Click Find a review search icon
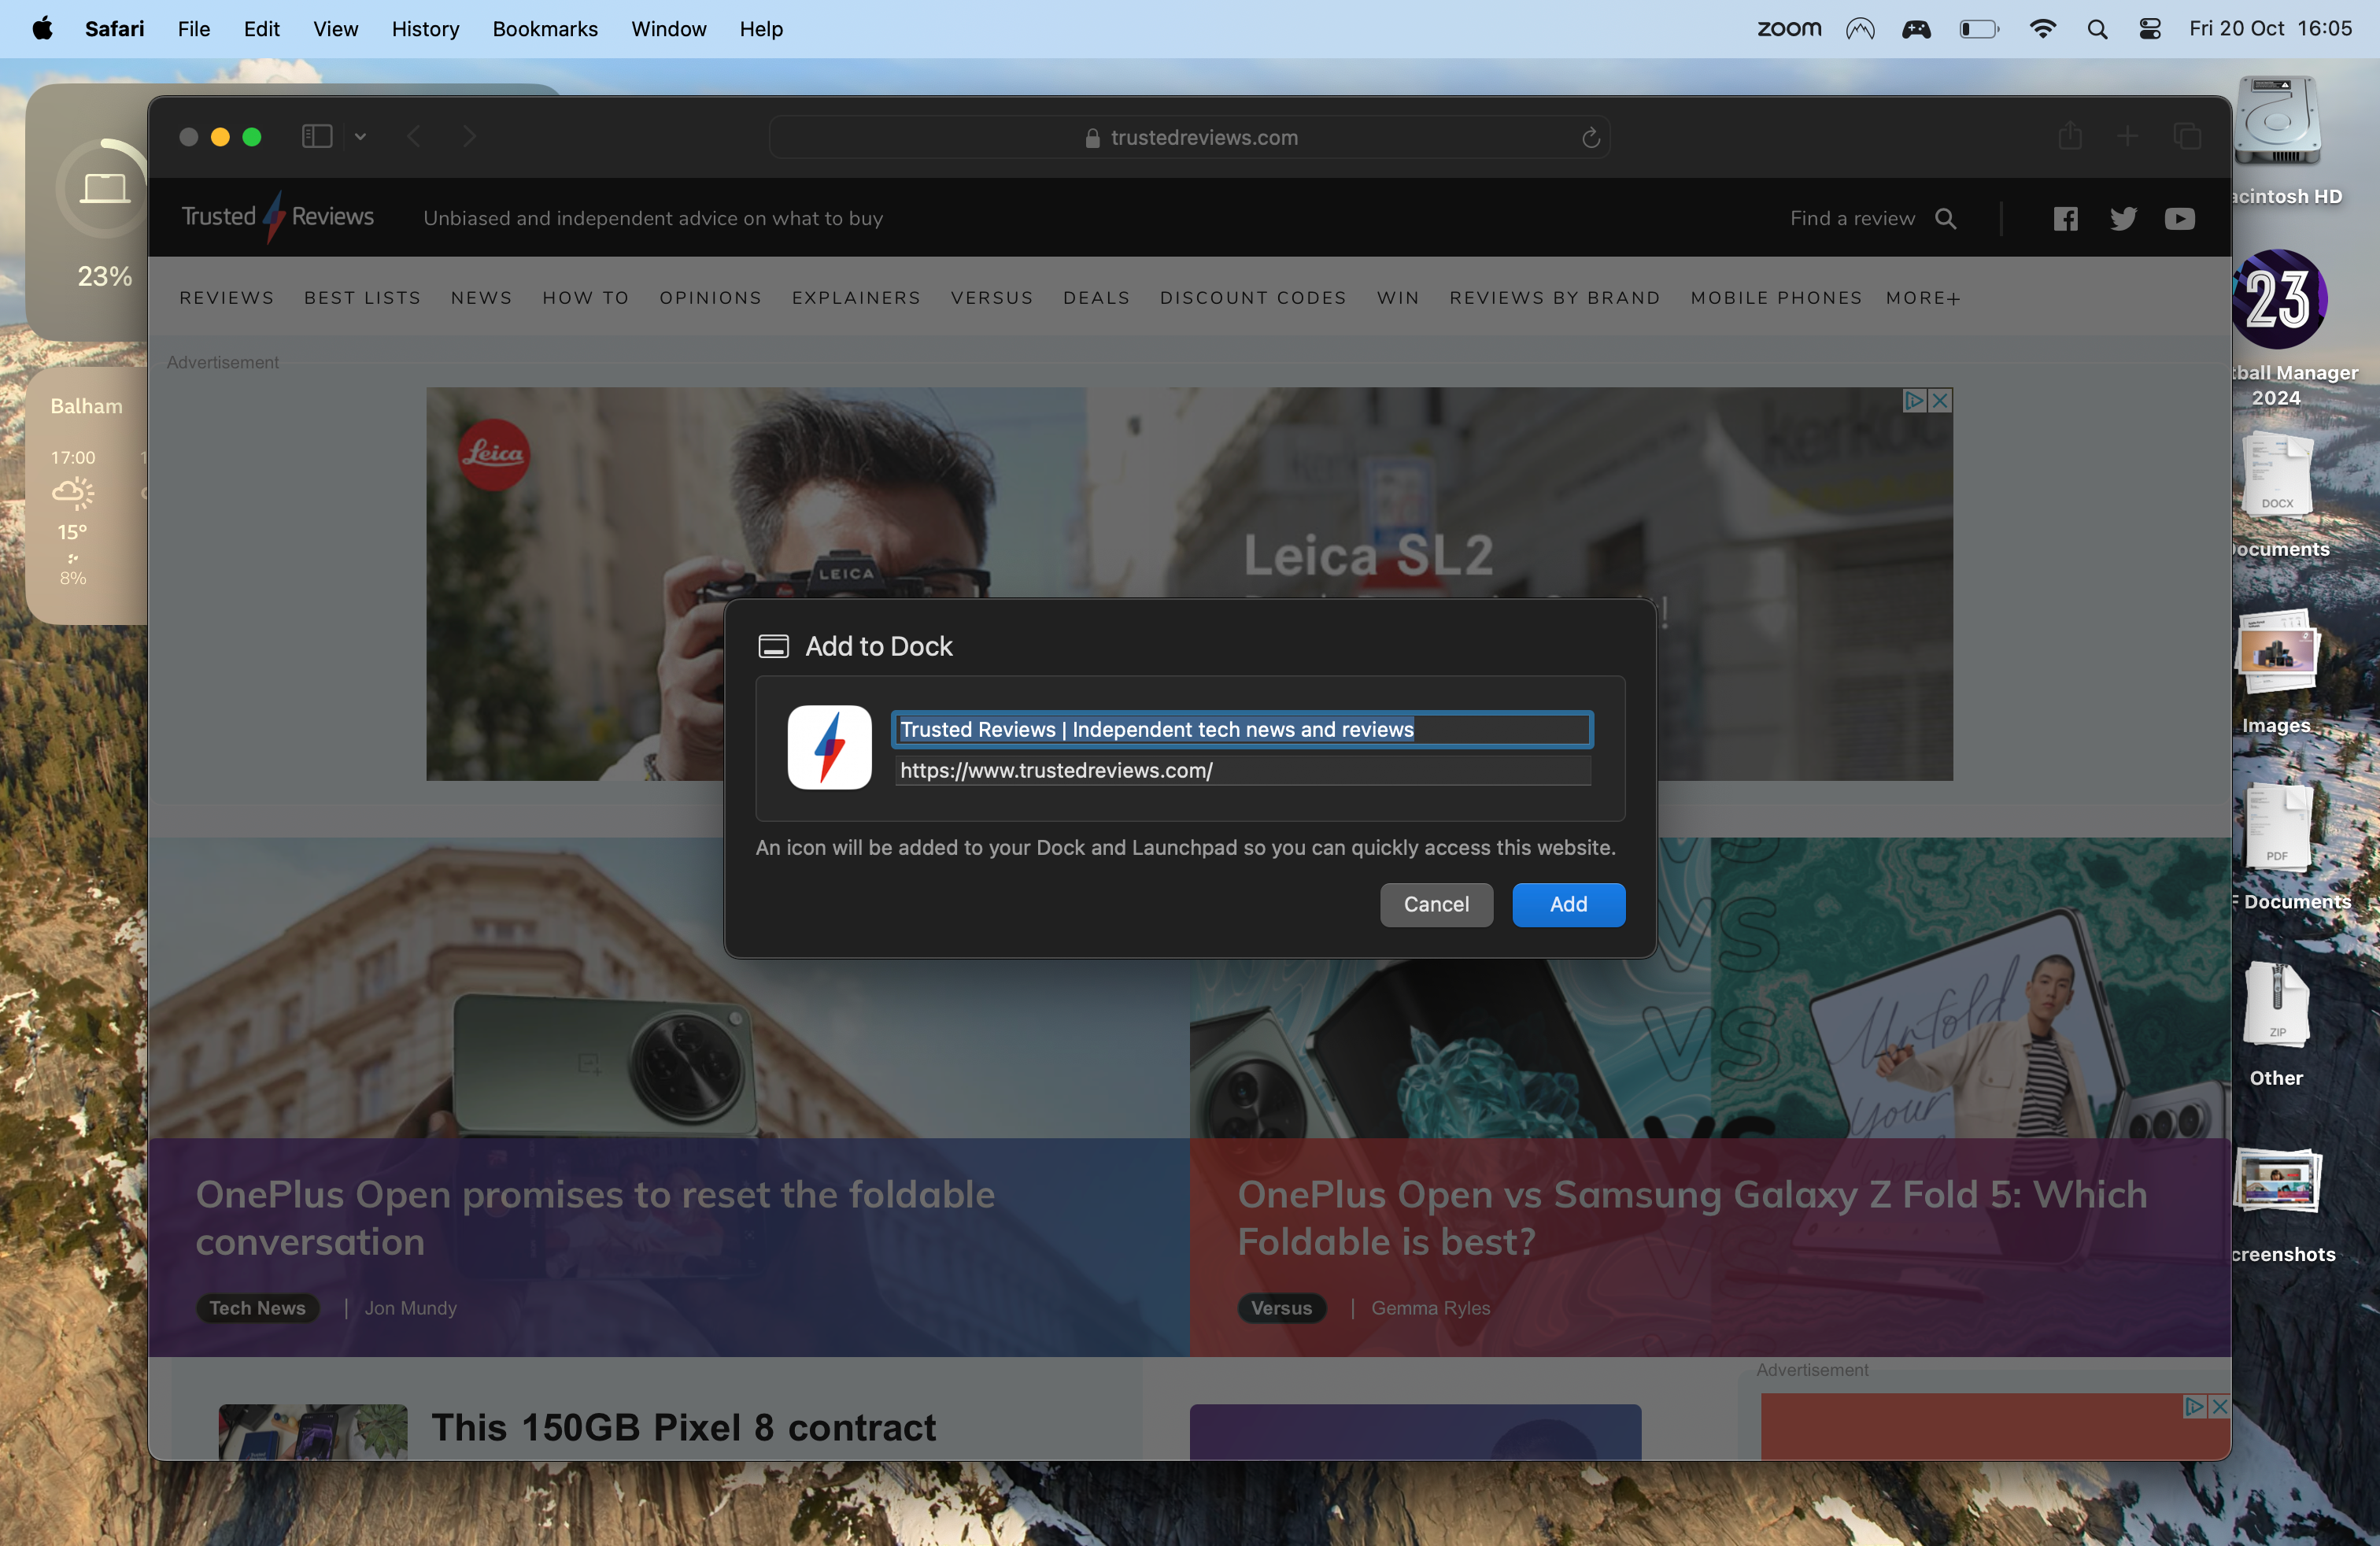 1945,218
